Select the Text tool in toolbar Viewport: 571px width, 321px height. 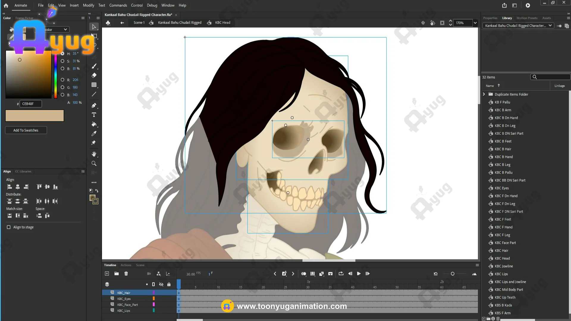click(x=94, y=115)
